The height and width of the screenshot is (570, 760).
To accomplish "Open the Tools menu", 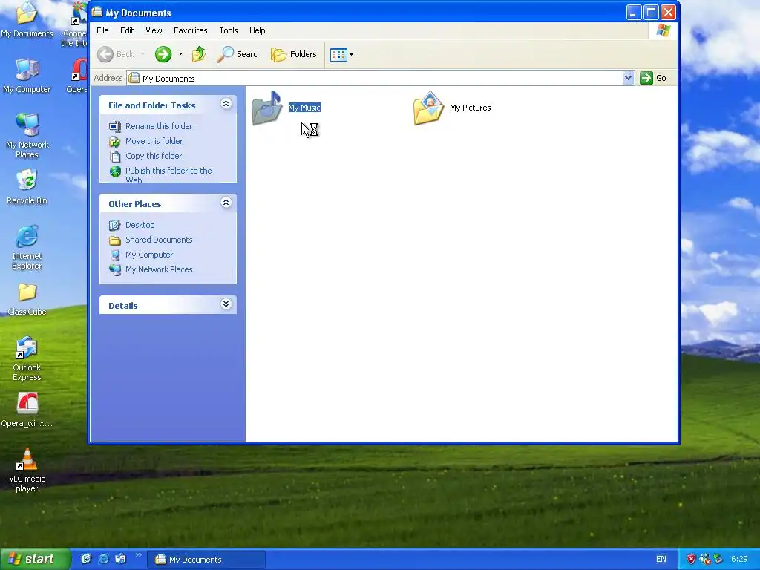I will [229, 30].
